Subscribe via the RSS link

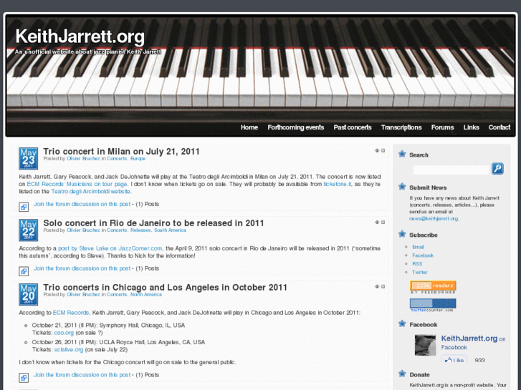tap(417, 264)
